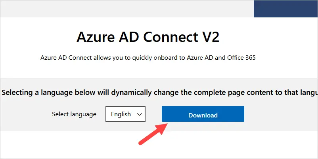
Task: Click the word Connect in the heading
Action: click(170, 37)
